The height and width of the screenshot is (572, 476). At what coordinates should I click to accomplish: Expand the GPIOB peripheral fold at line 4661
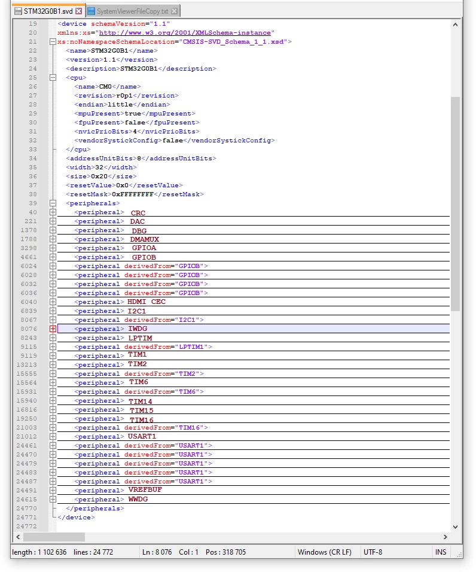click(x=53, y=257)
